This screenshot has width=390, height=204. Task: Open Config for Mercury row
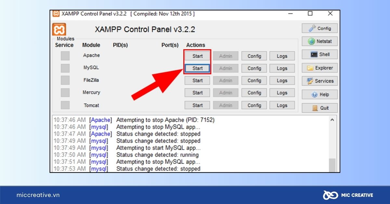[x=254, y=93]
